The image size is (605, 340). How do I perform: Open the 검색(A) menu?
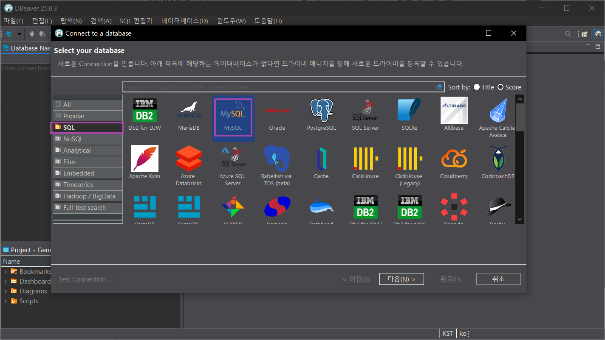click(101, 21)
